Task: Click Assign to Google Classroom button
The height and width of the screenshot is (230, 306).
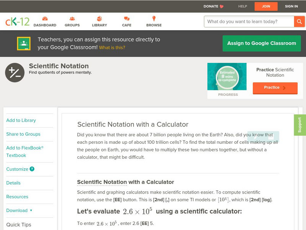Action: pyautogui.click(x=262, y=43)
